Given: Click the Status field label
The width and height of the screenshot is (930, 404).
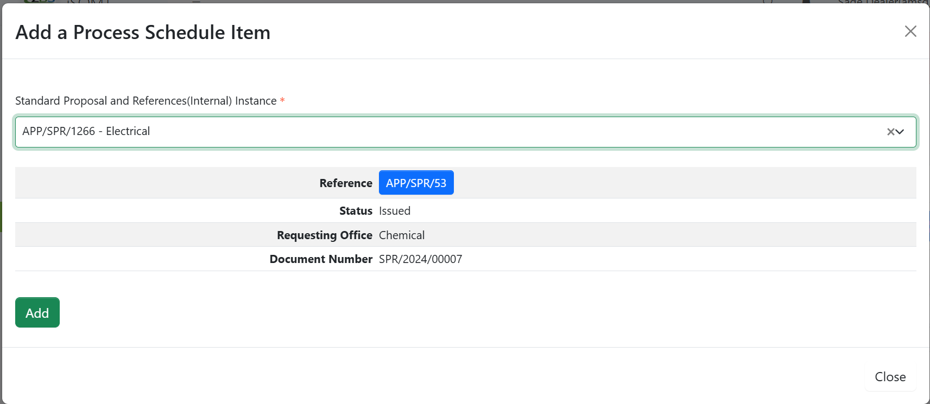Looking at the screenshot, I should 356,211.
